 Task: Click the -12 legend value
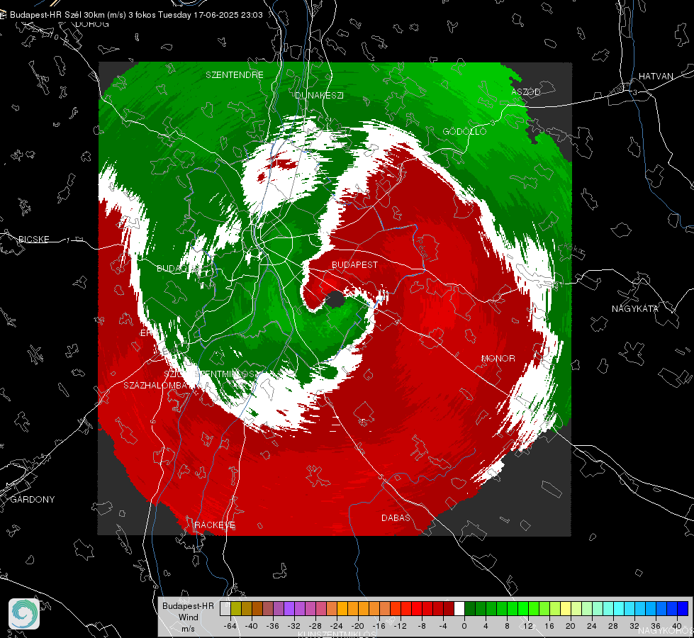[x=400, y=626]
